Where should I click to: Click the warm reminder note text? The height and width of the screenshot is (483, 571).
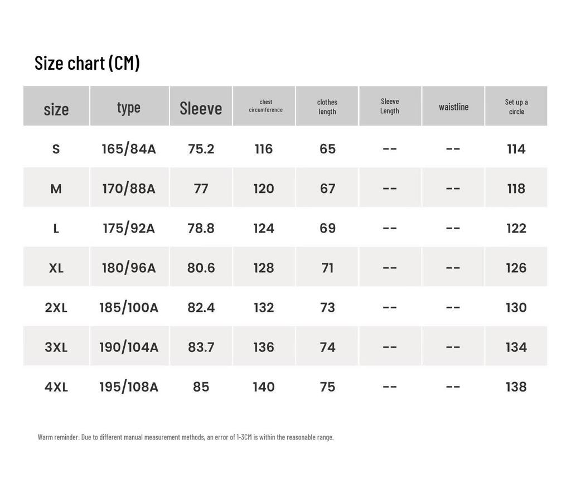186,437
